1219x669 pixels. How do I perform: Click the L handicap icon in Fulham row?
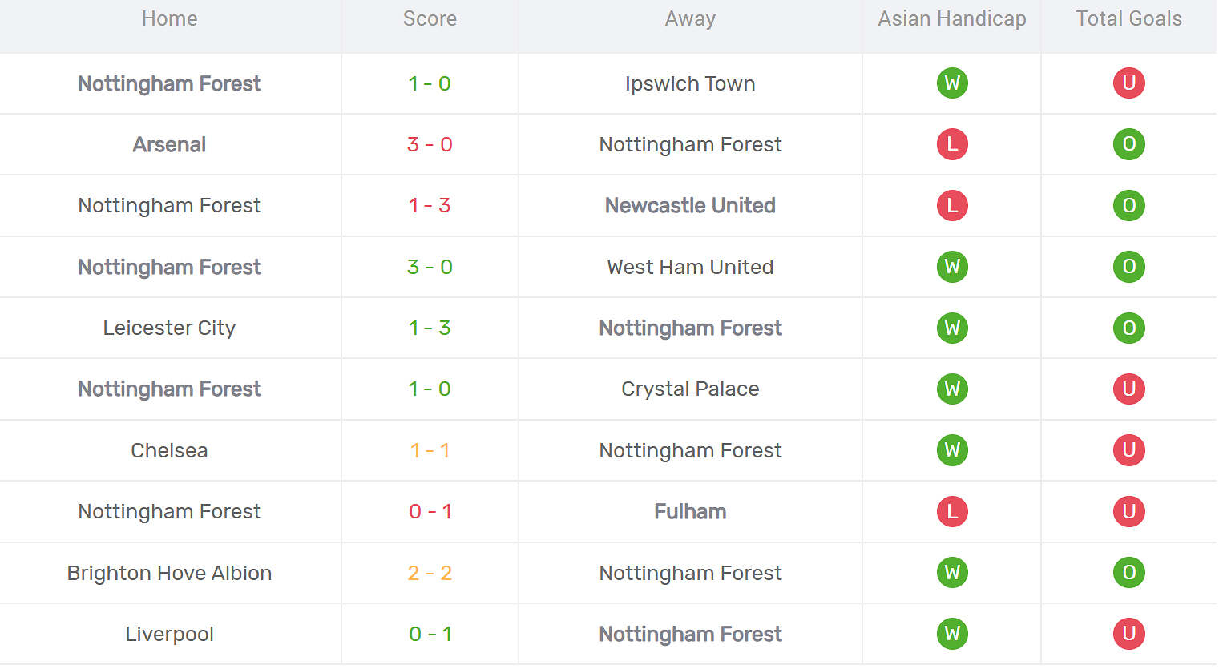952,512
